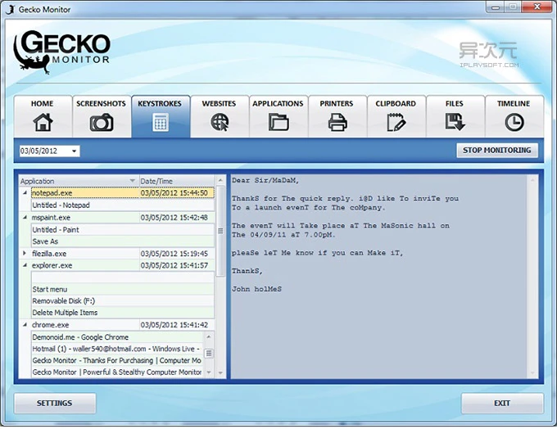Select the WEBSITES tab label

pyautogui.click(x=219, y=104)
